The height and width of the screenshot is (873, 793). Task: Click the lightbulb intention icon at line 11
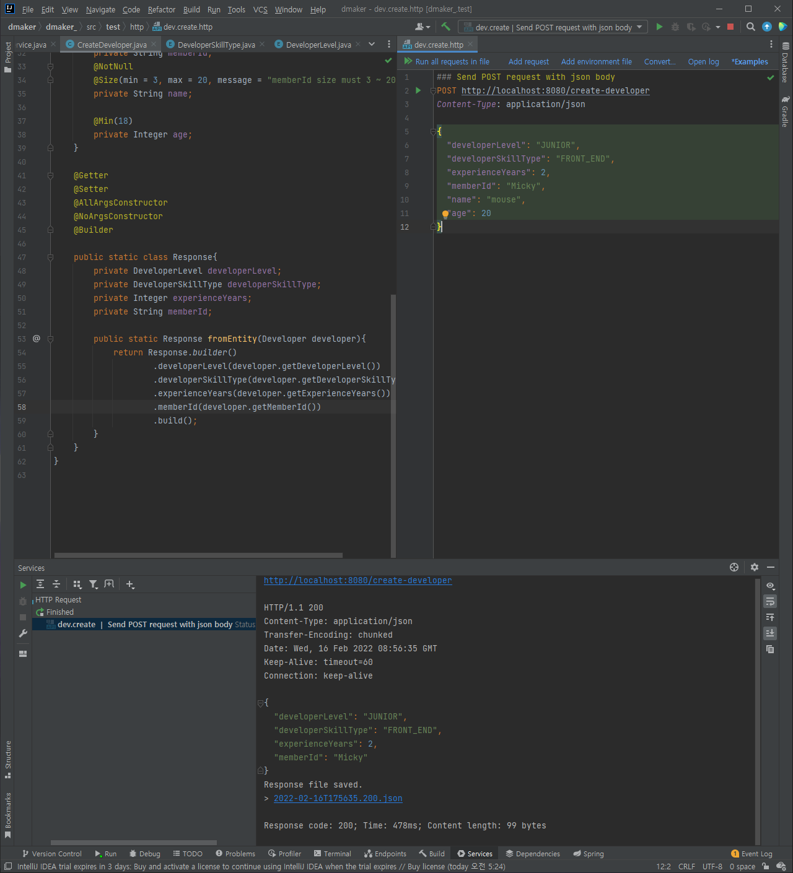[x=445, y=214]
